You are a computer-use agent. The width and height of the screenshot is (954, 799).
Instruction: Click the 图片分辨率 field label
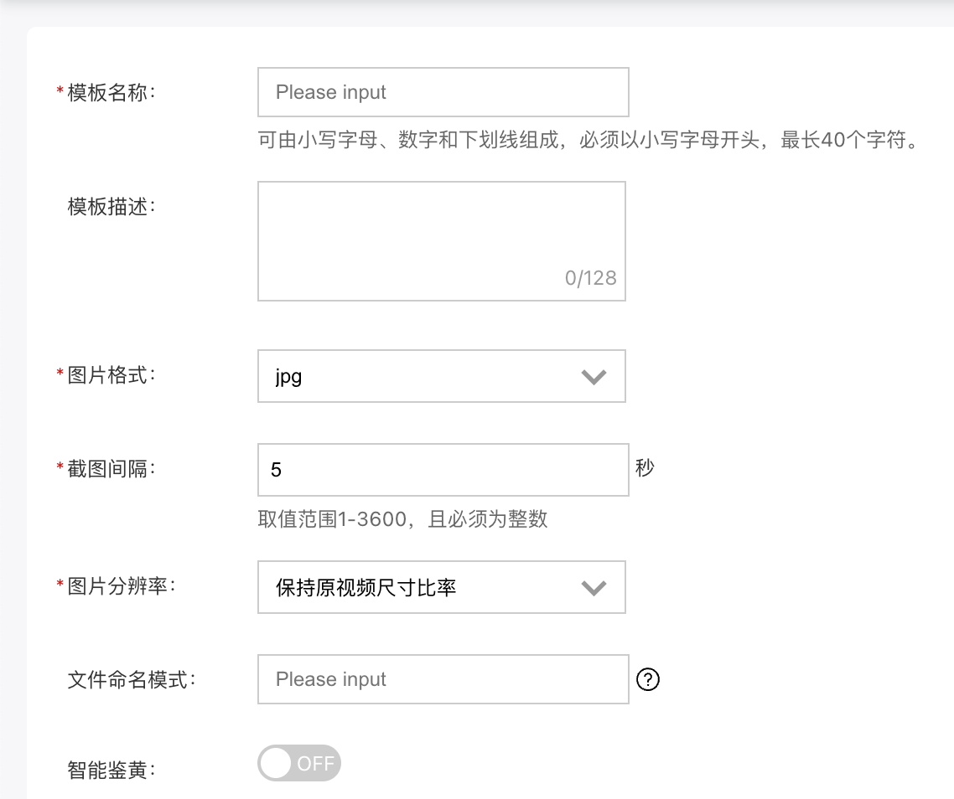click(x=121, y=586)
